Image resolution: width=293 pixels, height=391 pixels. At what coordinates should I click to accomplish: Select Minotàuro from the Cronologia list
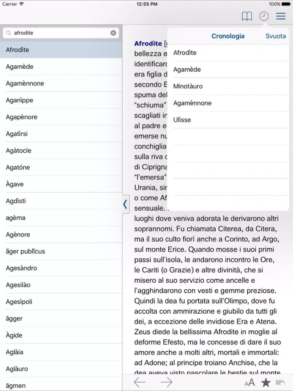click(x=188, y=86)
